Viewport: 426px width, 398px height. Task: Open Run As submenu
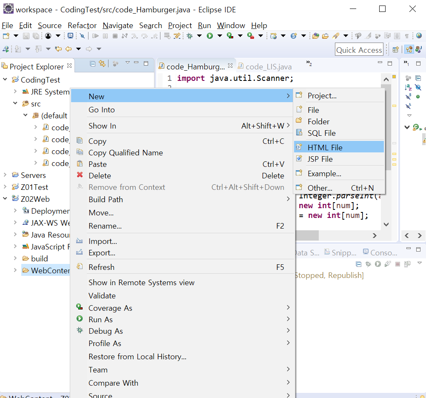coord(182,320)
